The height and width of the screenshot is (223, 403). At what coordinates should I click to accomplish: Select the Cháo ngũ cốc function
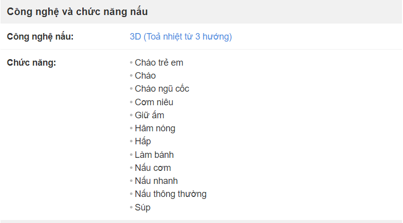162,89
